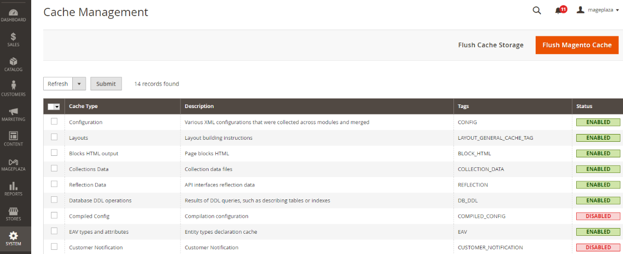The width and height of the screenshot is (623, 254).
Task: Check the Blocks HTML output checkbox
Action: click(x=54, y=153)
